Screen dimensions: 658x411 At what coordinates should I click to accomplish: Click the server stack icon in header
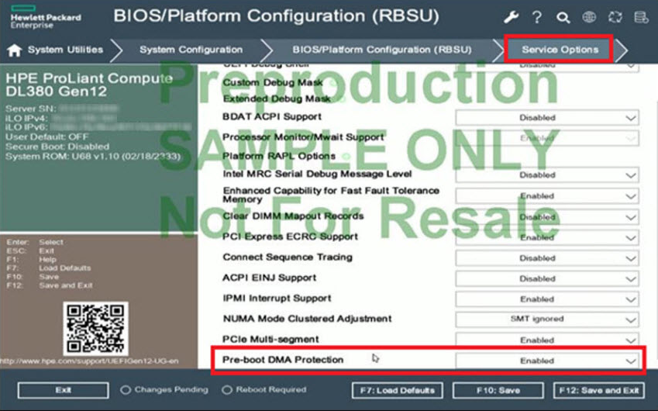pyautogui.click(x=641, y=17)
